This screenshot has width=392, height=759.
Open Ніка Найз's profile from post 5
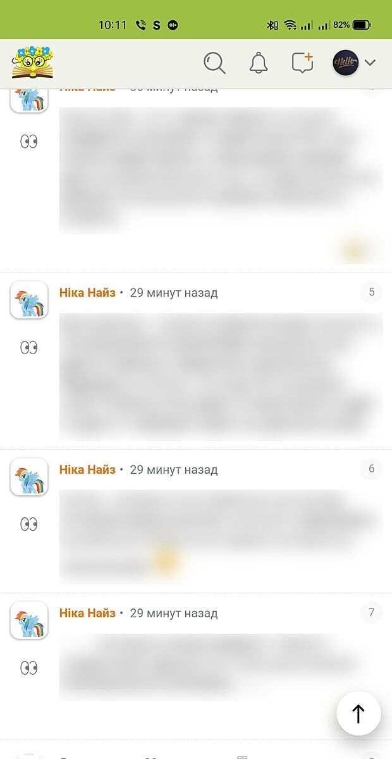[87, 293]
